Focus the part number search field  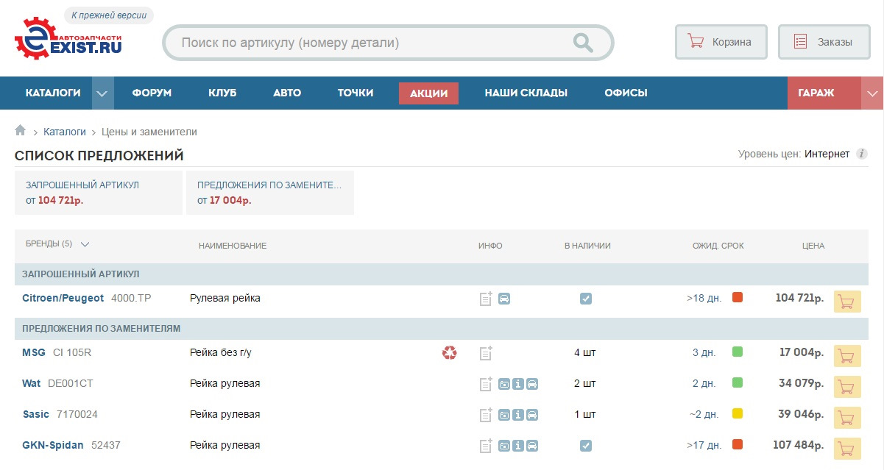pyautogui.click(x=368, y=43)
